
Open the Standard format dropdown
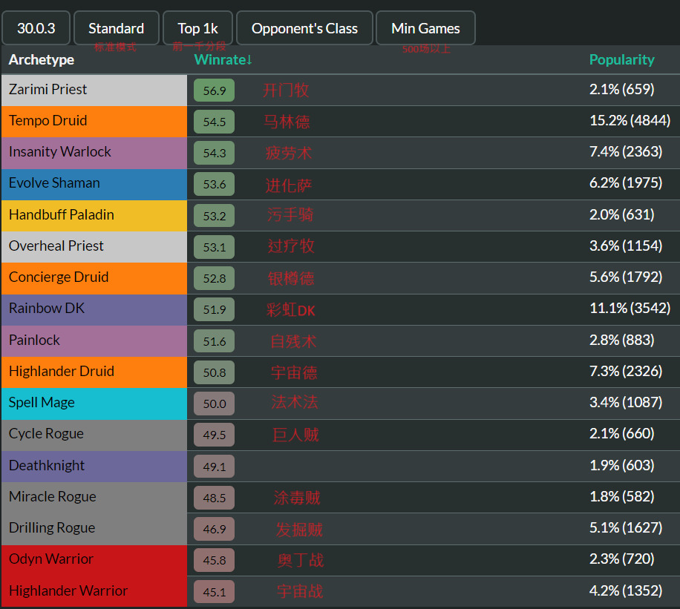(x=117, y=28)
